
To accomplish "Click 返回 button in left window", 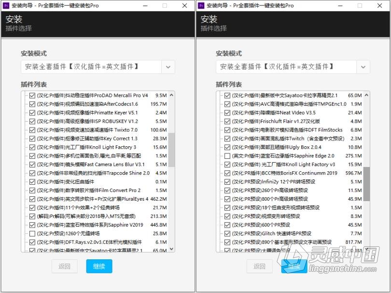I will point(65,266).
